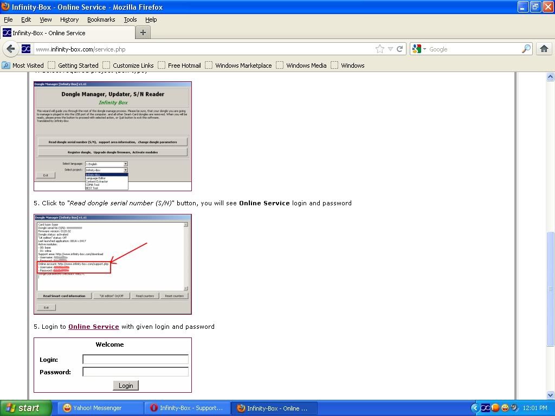555x416 pixels.
Task: Click the Infinity-Box favicon on the browser tab
Action: pos(7,33)
